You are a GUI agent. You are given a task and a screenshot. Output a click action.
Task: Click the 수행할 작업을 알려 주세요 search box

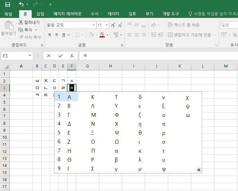(x=213, y=14)
